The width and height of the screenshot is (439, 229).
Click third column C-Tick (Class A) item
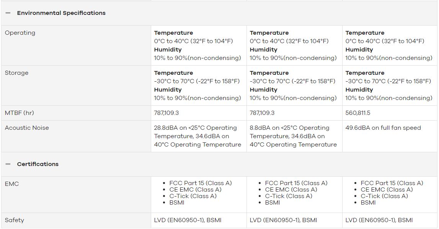[x=384, y=196]
